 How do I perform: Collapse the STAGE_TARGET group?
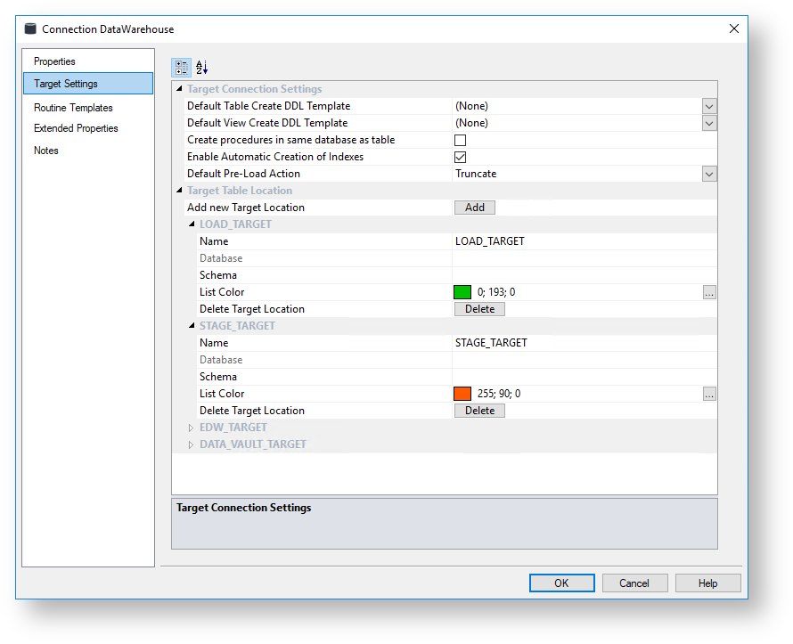pyautogui.click(x=192, y=325)
